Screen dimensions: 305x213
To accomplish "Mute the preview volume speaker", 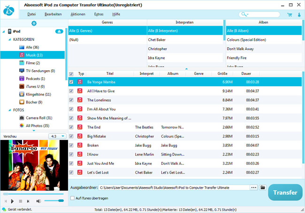I will pos(38,201).
